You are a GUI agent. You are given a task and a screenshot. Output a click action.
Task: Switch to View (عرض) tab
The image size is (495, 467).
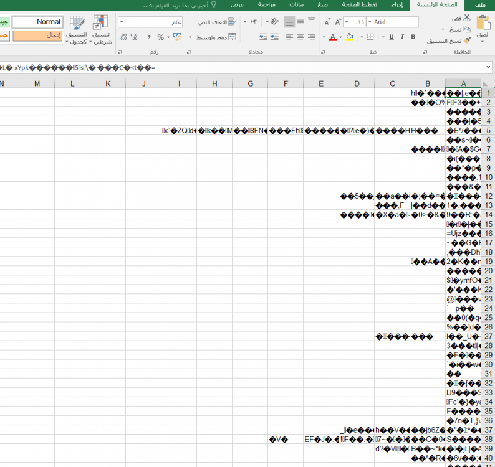[237, 5]
